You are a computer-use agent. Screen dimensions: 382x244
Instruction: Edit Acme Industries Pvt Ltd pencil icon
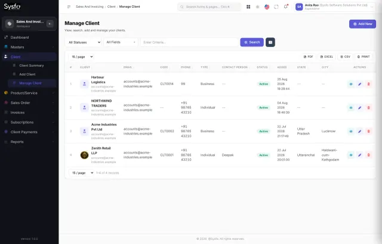coord(359,131)
